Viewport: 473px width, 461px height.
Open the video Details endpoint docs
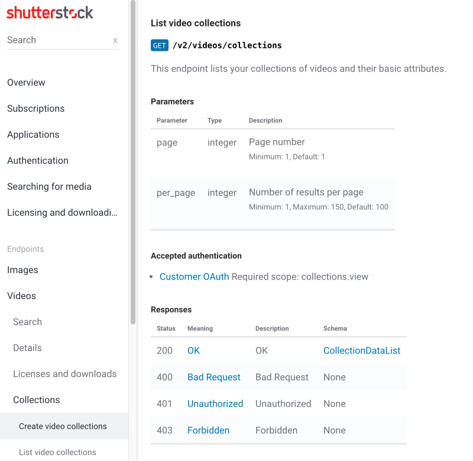[x=26, y=348]
